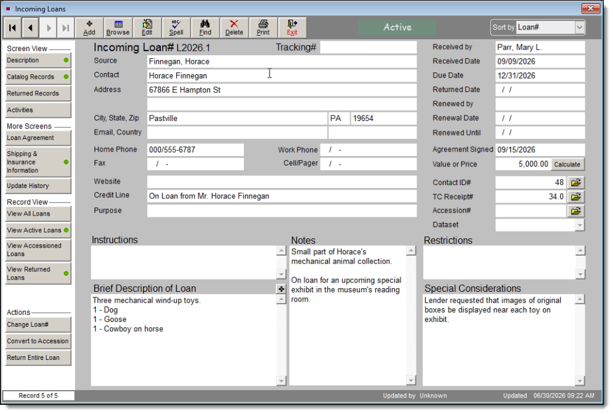Viewport: 613px width, 414px height.
Task: Click the Source field with Finnegan, Horace
Action: [281, 62]
